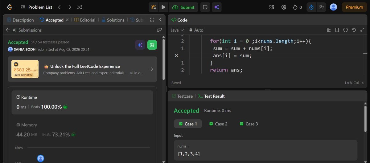Open the user profile avatar
370x163 pixels.
pos(333,7)
